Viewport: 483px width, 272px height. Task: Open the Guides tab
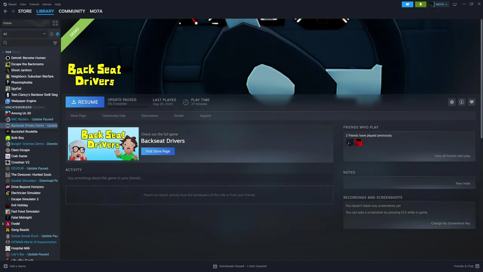[x=179, y=116]
